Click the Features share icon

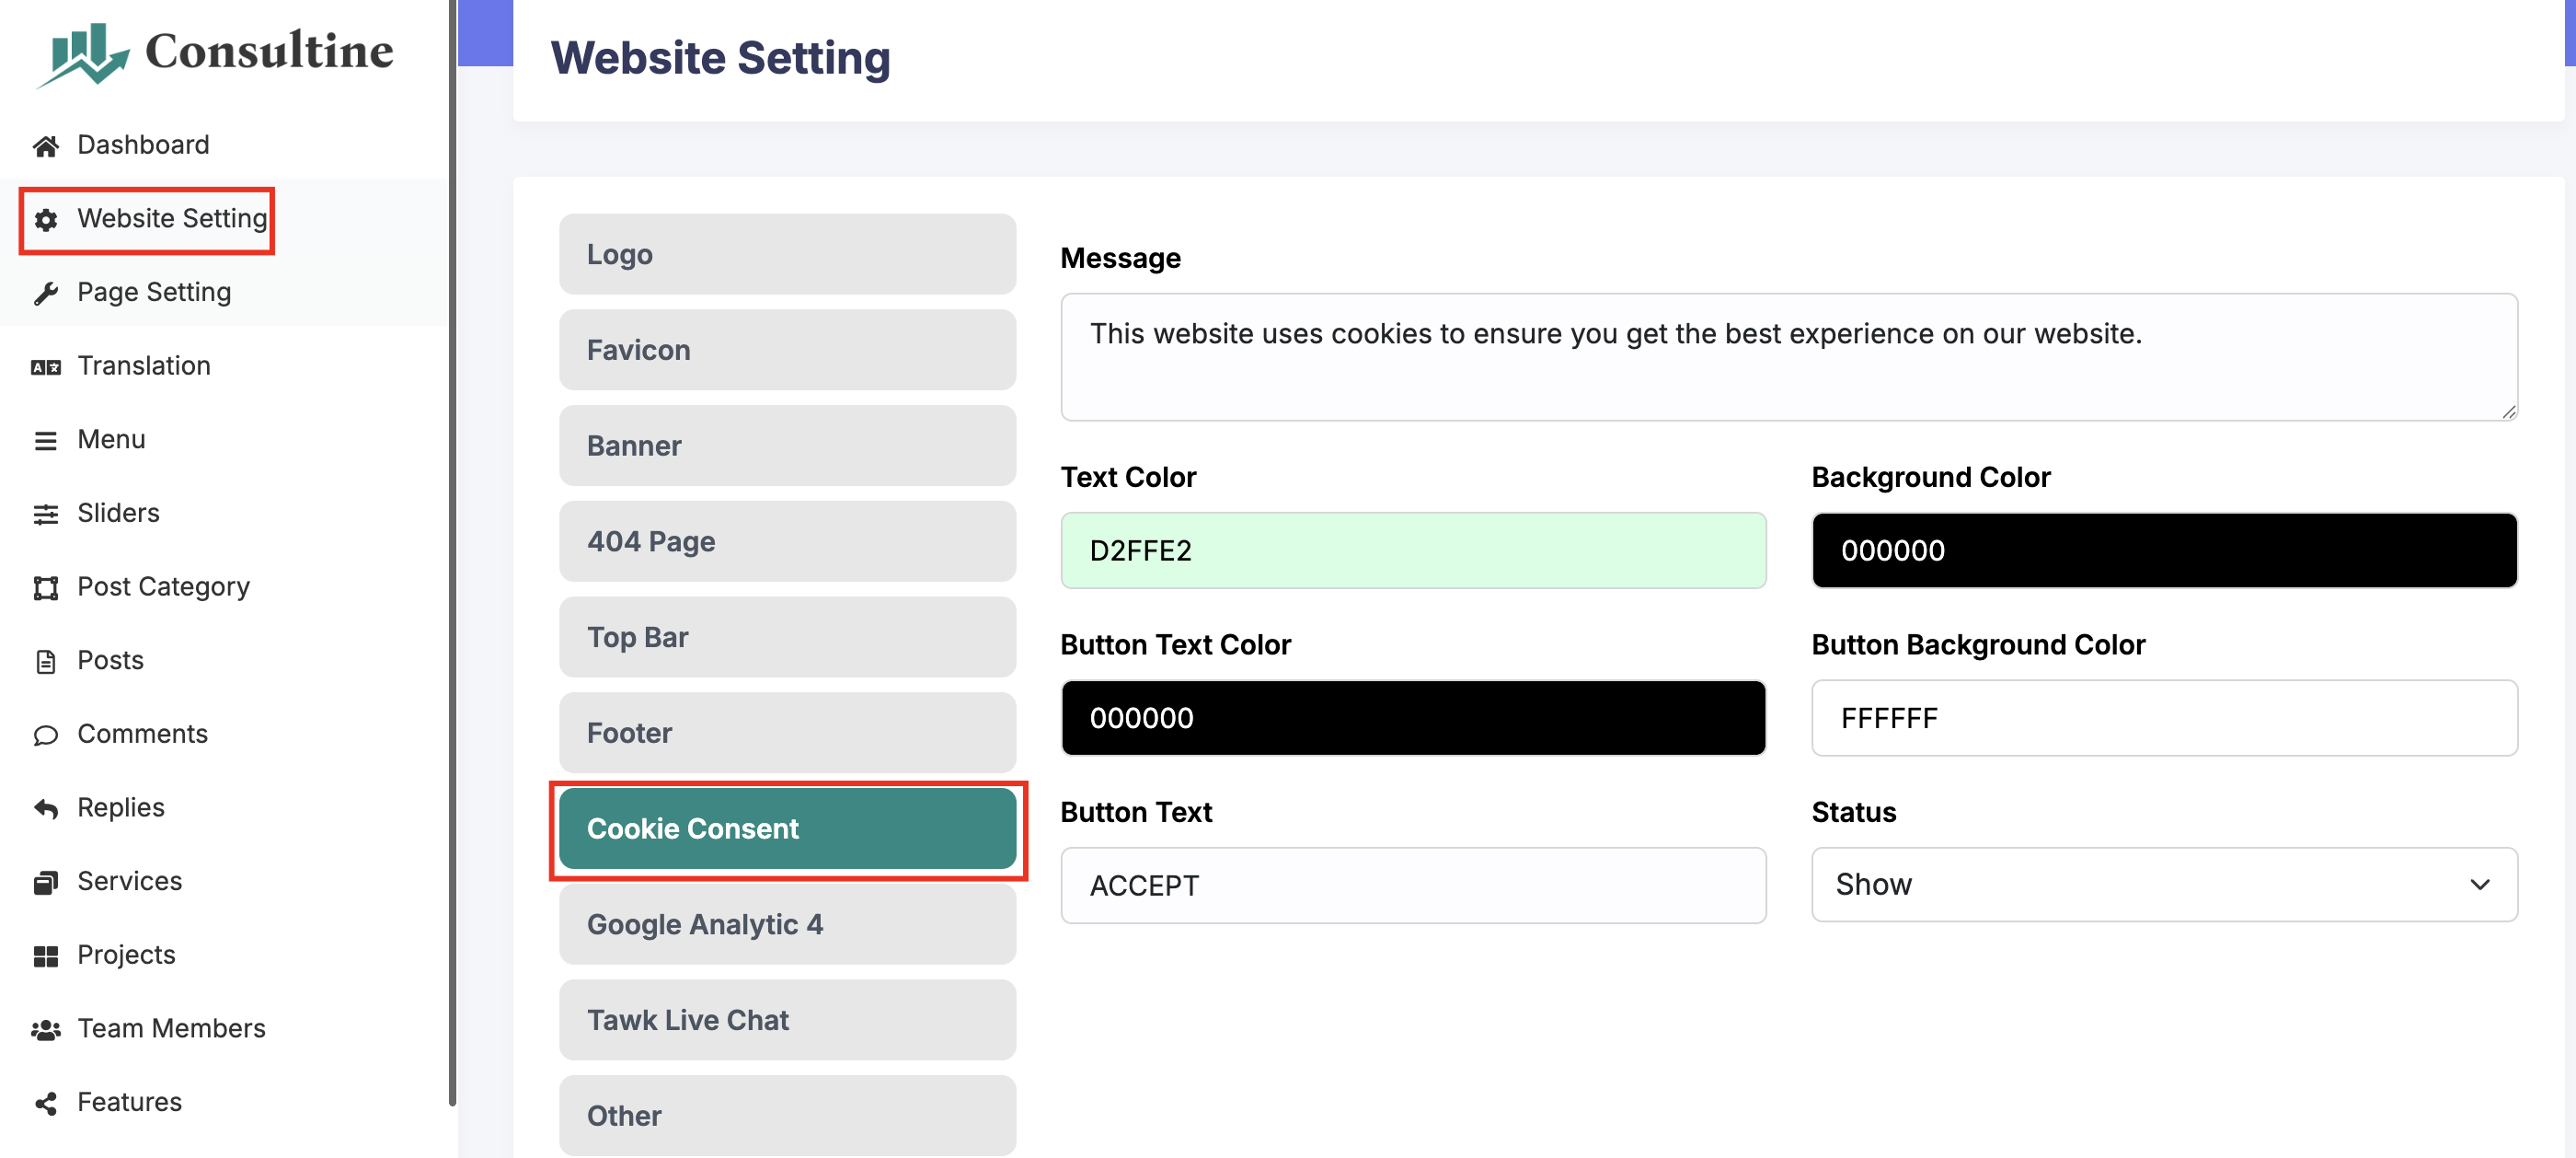coord(45,1103)
